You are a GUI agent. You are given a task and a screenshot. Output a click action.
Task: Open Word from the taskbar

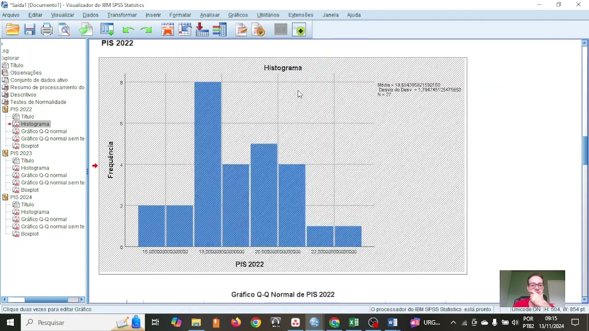pos(393,323)
